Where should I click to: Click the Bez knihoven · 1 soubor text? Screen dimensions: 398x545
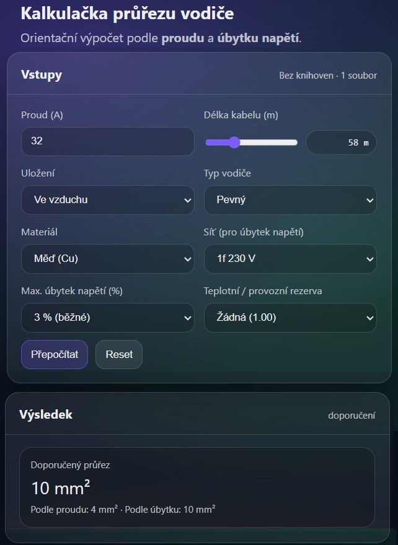(x=327, y=75)
